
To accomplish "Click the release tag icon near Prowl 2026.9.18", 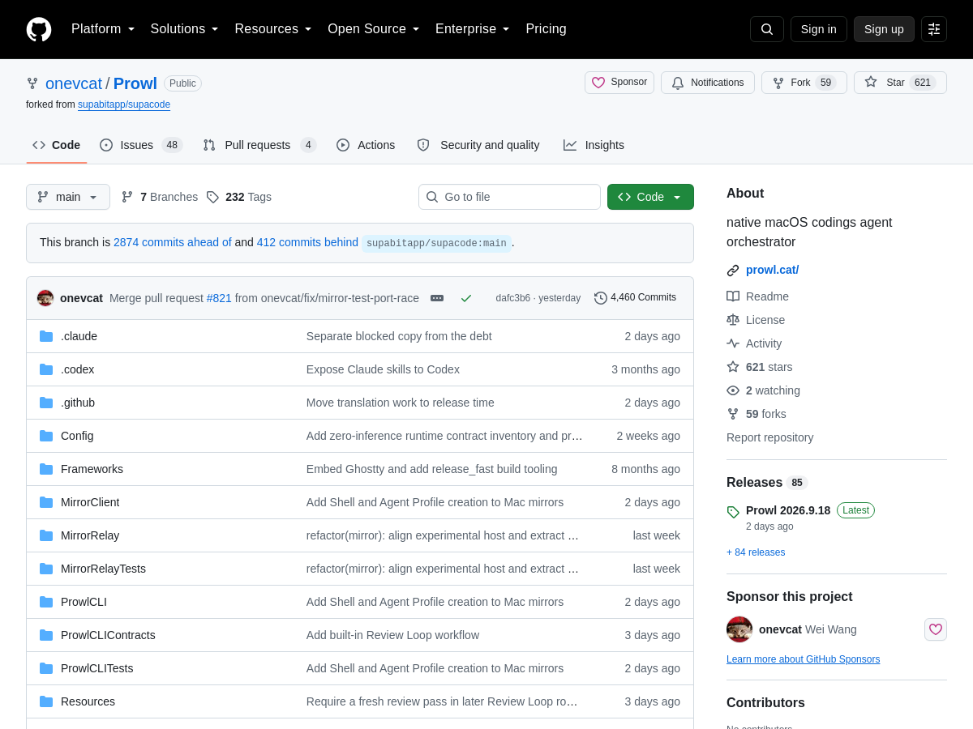I will click(733, 512).
